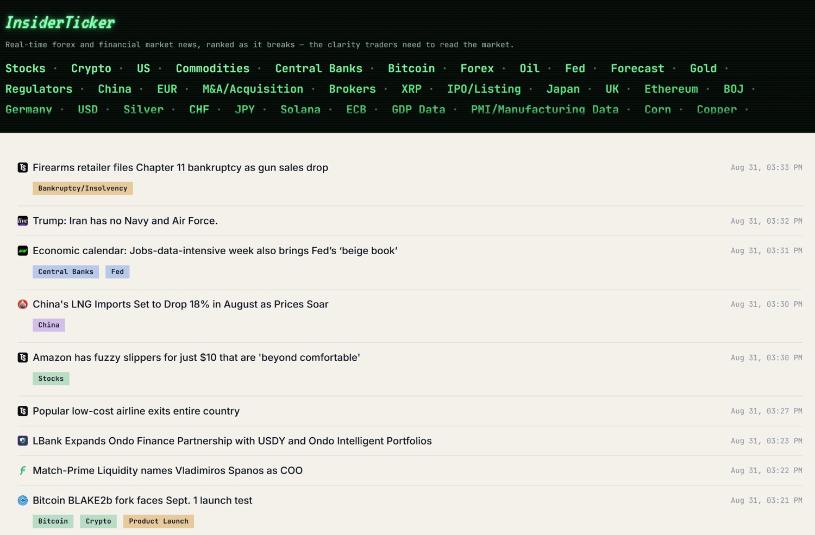The width and height of the screenshot is (815, 535).
Task: Read the Popular low-cost airline exits article
Action: (x=136, y=411)
